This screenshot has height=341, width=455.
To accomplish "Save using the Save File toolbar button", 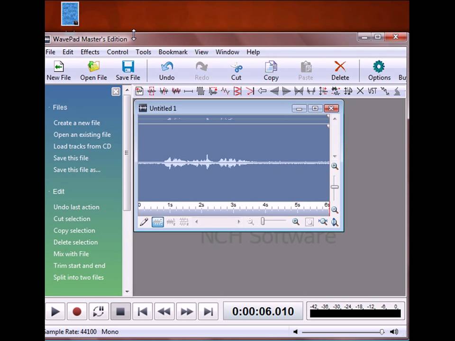I will 127,71.
